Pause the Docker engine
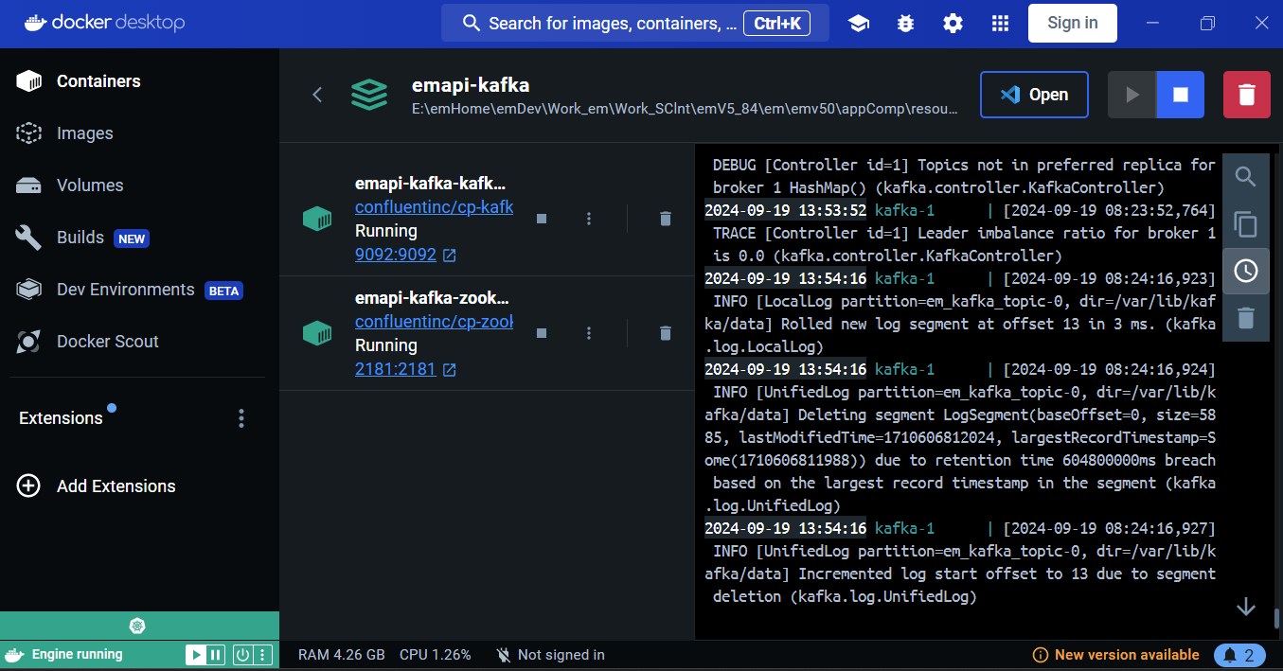The width and height of the screenshot is (1283, 671). coord(216,654)
